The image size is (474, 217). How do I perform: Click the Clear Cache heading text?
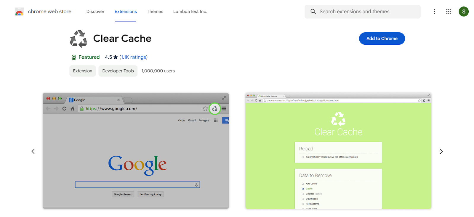(x=122, y=38)
